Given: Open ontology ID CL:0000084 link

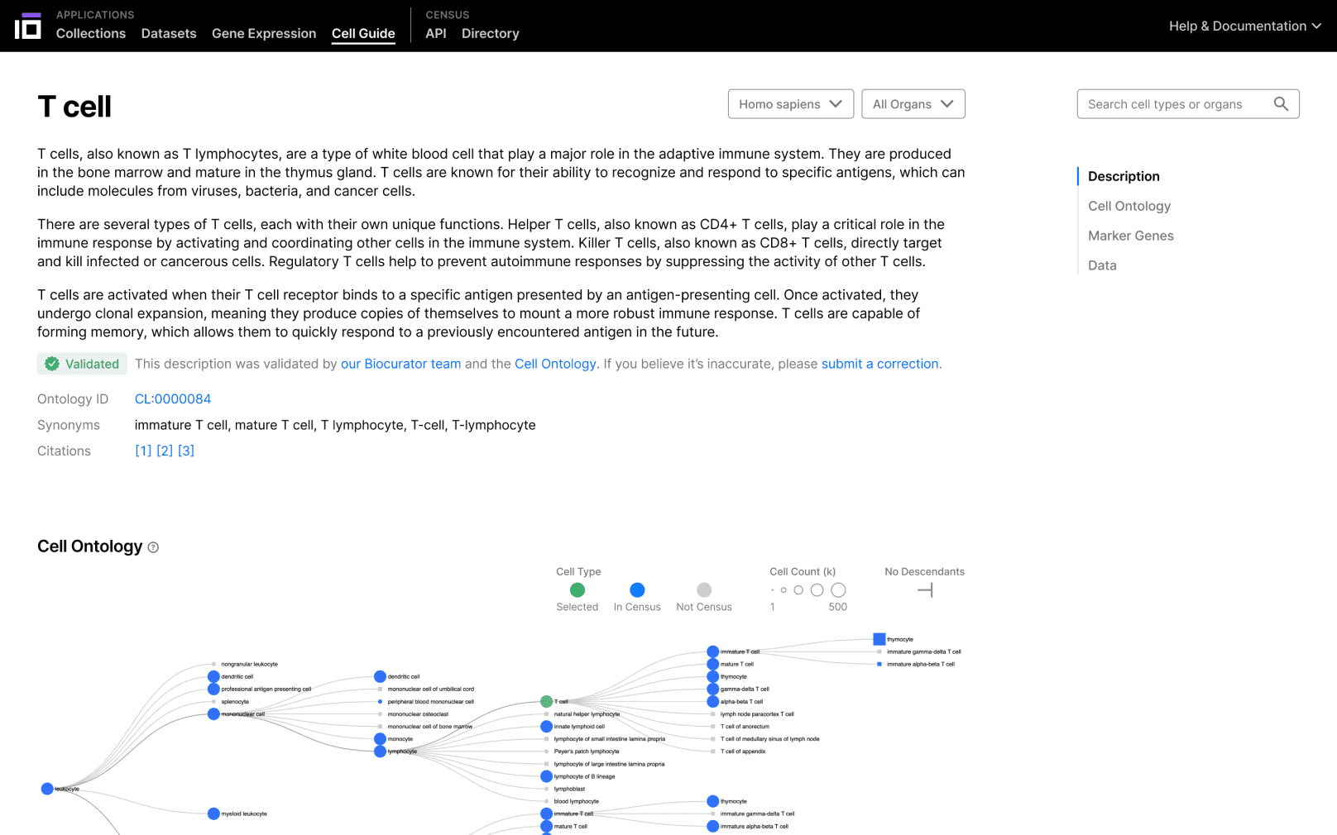Looking at the screenshot, I should (173, 399).
